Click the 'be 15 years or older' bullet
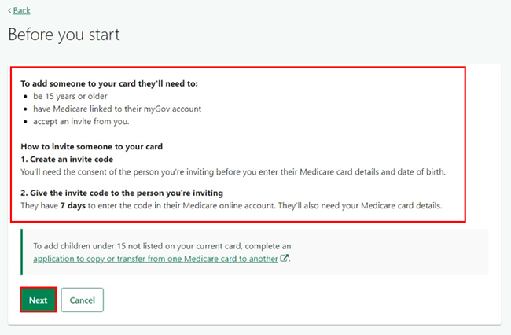The width and height of the screenshot is (511, 335). [70, 97]
